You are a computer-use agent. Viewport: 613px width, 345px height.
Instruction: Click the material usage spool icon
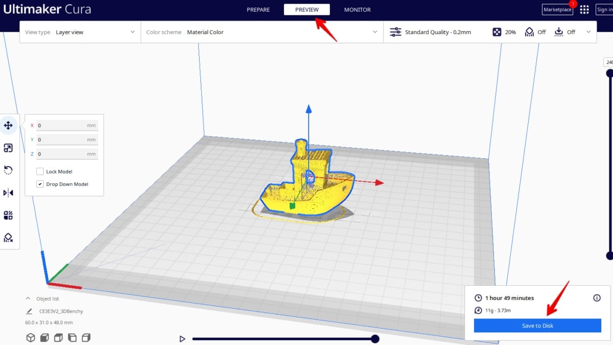coord(478,310)
